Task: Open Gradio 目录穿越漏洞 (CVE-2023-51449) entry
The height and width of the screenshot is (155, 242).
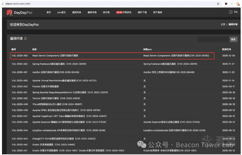Action: pos(53,145)
